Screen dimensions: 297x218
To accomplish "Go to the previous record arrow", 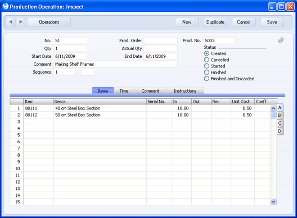I will pos(11,22).
